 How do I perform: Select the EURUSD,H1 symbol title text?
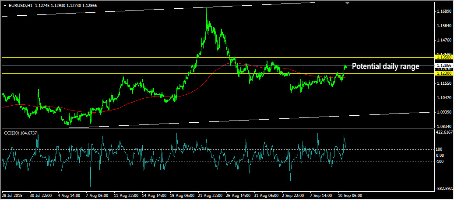(20, 6)
